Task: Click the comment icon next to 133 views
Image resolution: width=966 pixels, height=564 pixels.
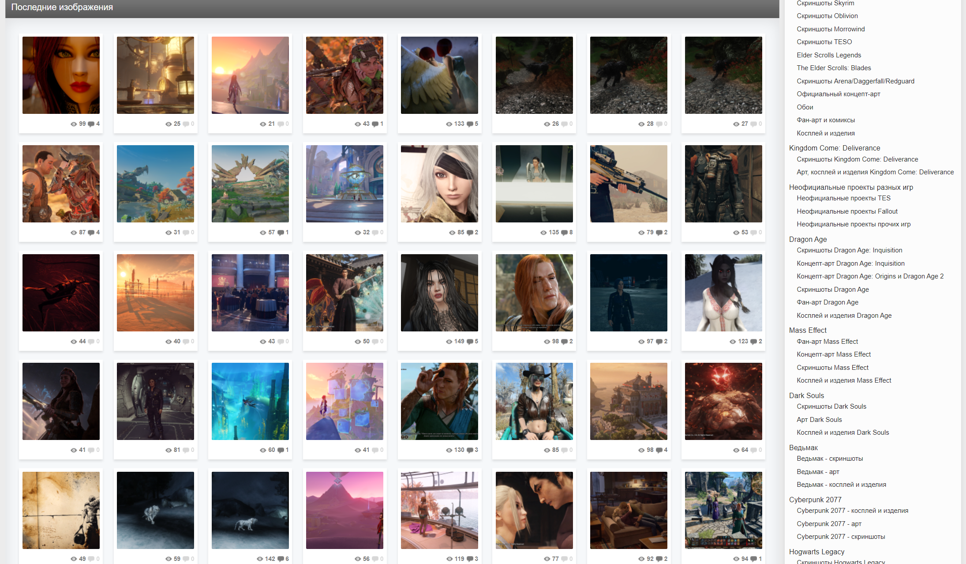Action: tap(470, 124)
